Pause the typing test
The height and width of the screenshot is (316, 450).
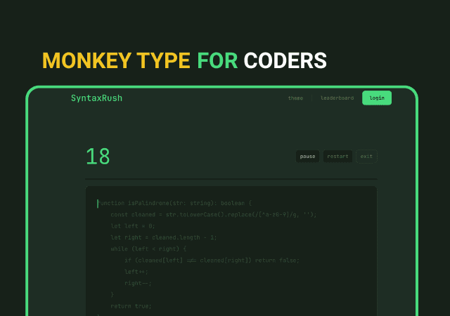(308, 157)
